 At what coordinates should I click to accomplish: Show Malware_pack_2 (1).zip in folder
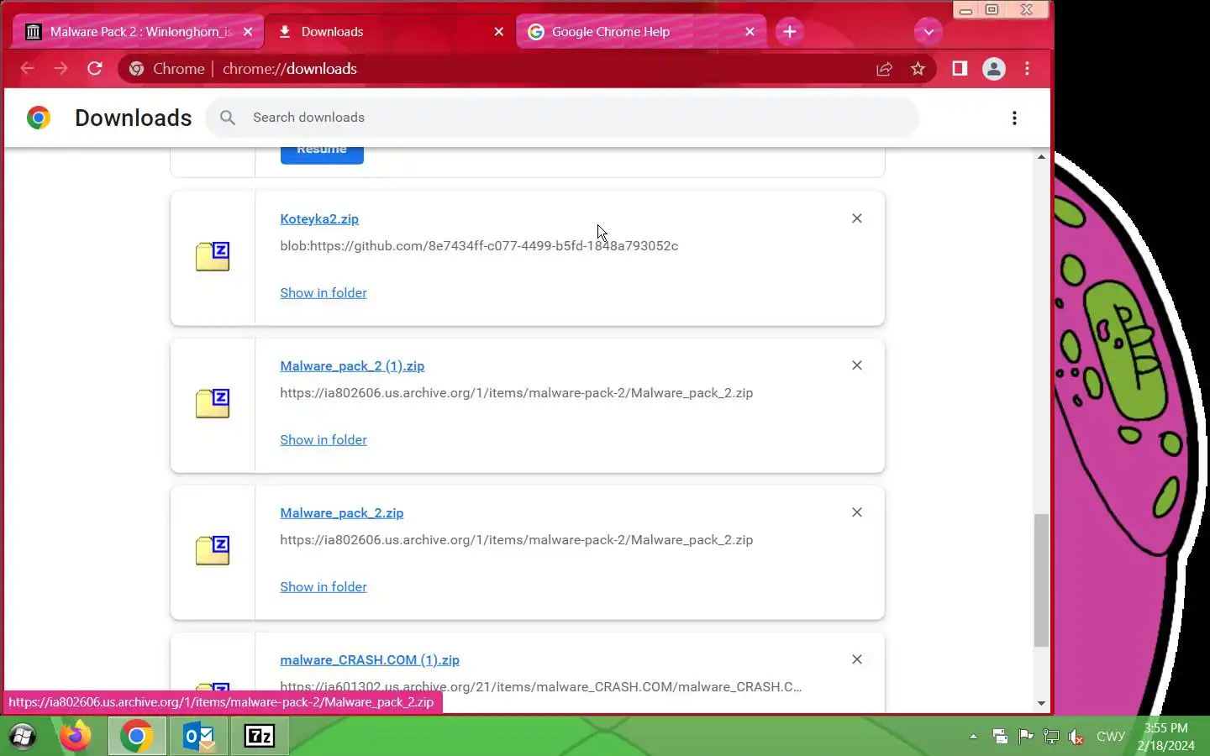tap(324, 439)
